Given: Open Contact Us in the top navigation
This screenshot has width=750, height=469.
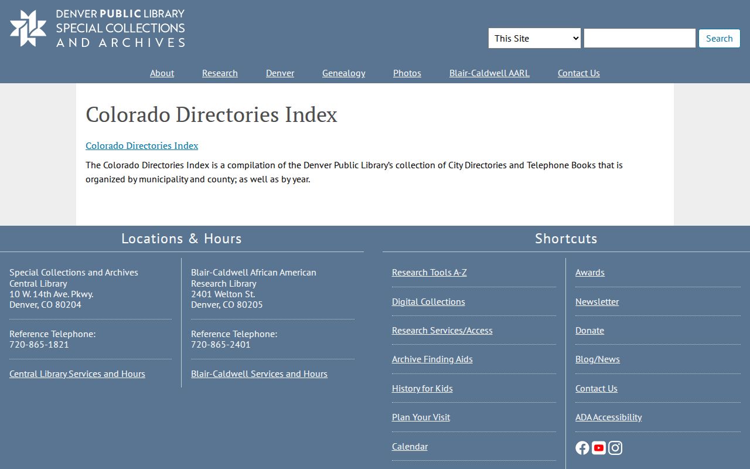Looking at the screenshot, I should pos(578,73).
